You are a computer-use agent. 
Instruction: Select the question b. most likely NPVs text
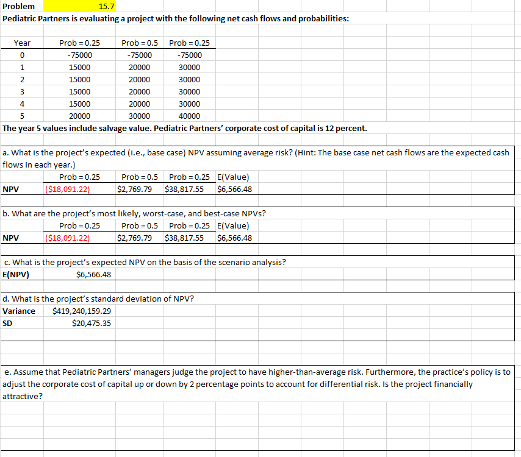[134, 213]
